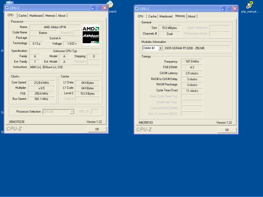Open About tab in right CPU-Z window

[x=192, y=16]
